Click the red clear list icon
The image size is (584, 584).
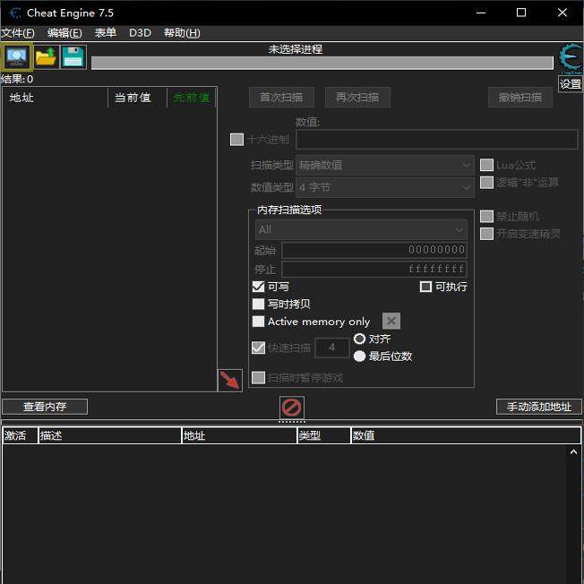[x=292, y=408]
